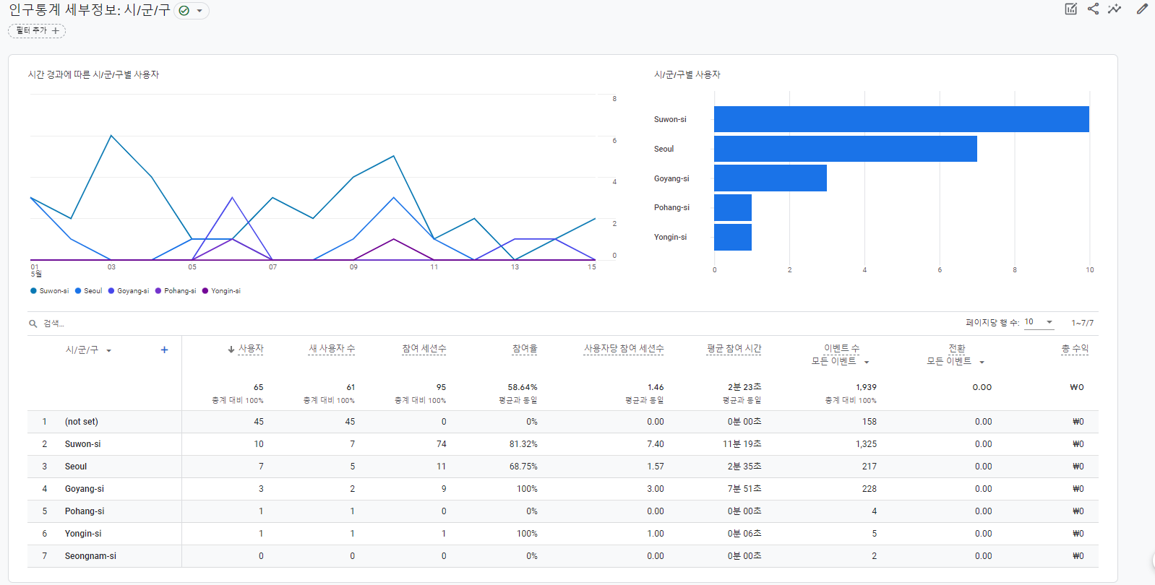1155x585 pixels.
Task: Click the edit pencil icon
Action: coord(1142,9)
